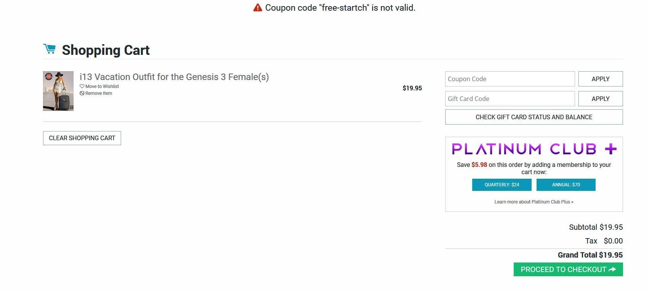Apply the entered gift card code
The image size is (647, 293).
pyautogui.click(x=600, y=99)
